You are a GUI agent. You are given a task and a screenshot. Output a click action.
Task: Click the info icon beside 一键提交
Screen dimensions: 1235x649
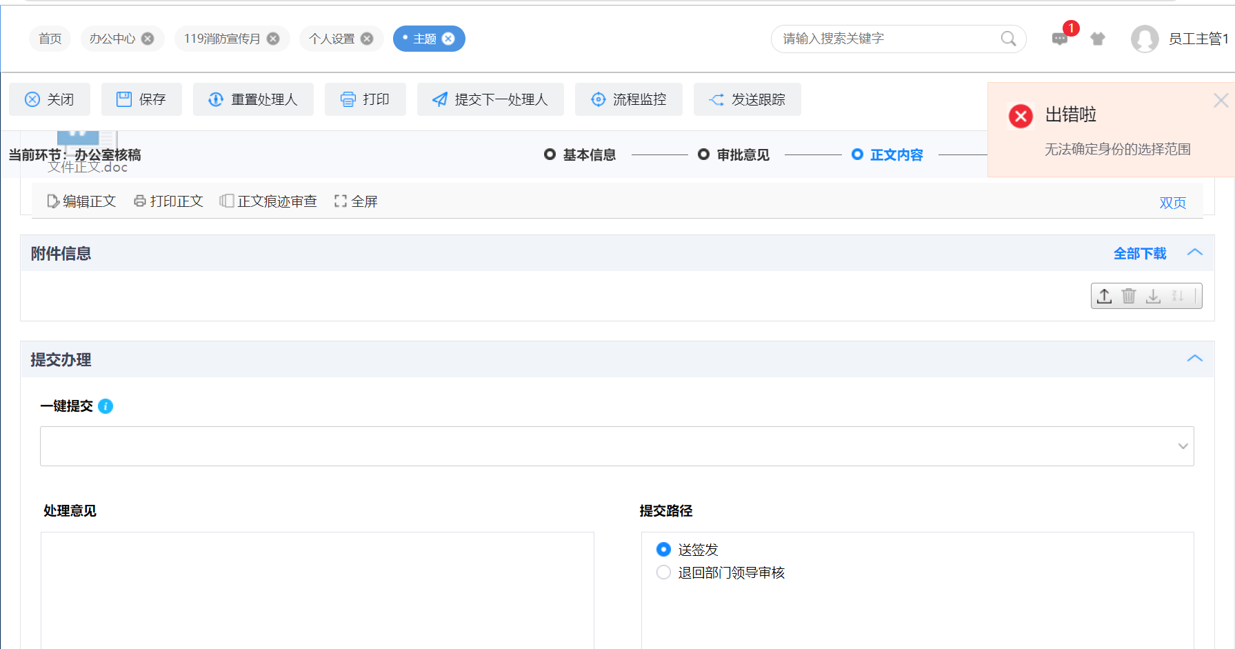point(106,406)
